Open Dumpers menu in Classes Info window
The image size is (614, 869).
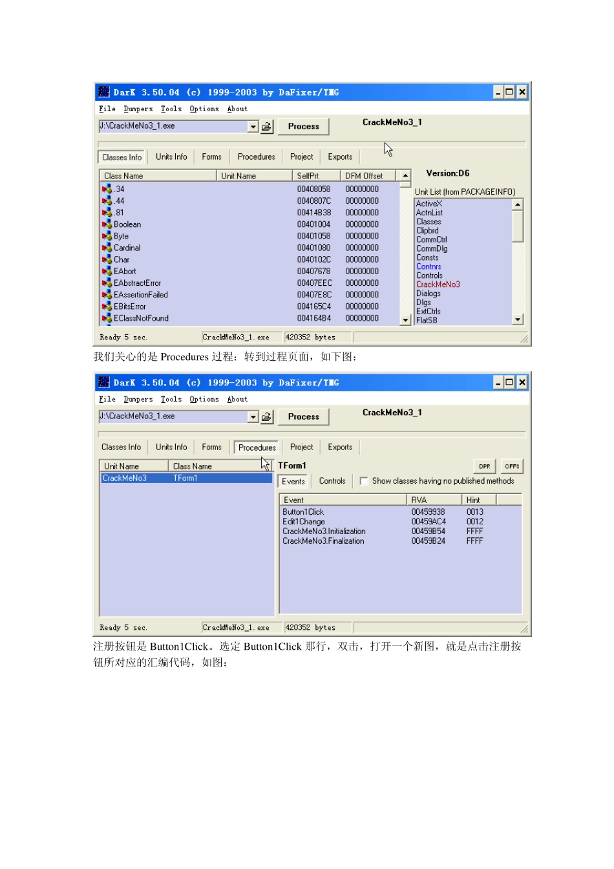138,109
